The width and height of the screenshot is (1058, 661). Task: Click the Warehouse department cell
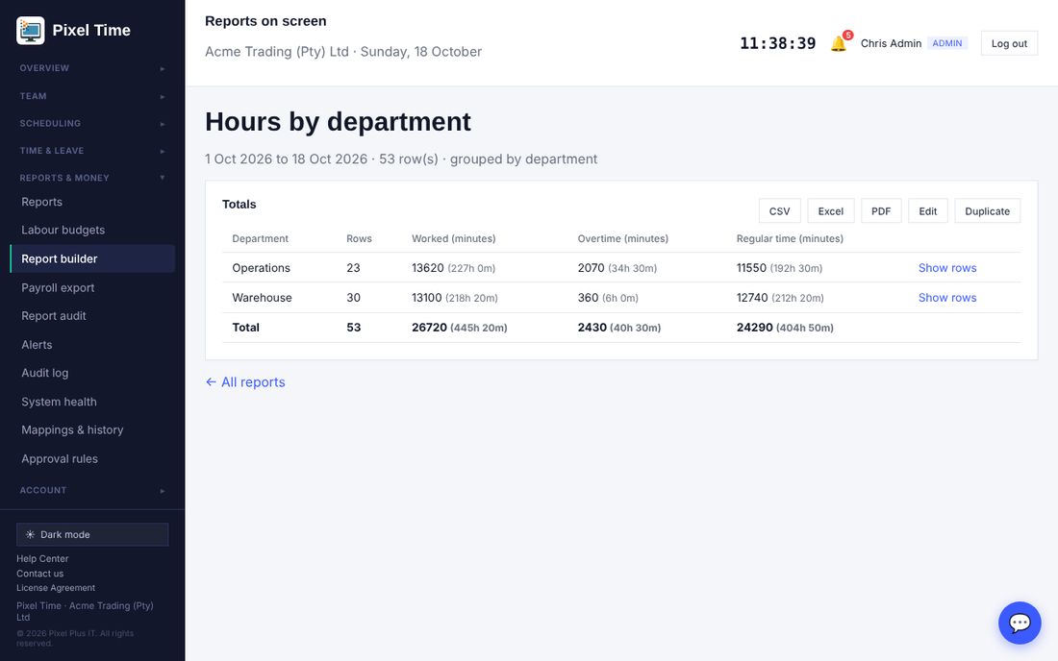click(x=262, y=298)
